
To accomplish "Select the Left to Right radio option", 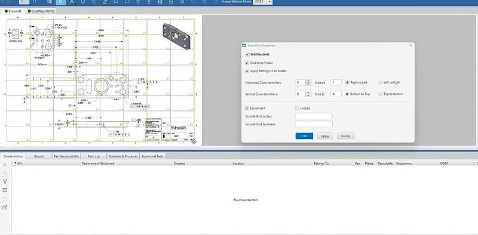I will [x=381, y=82].
